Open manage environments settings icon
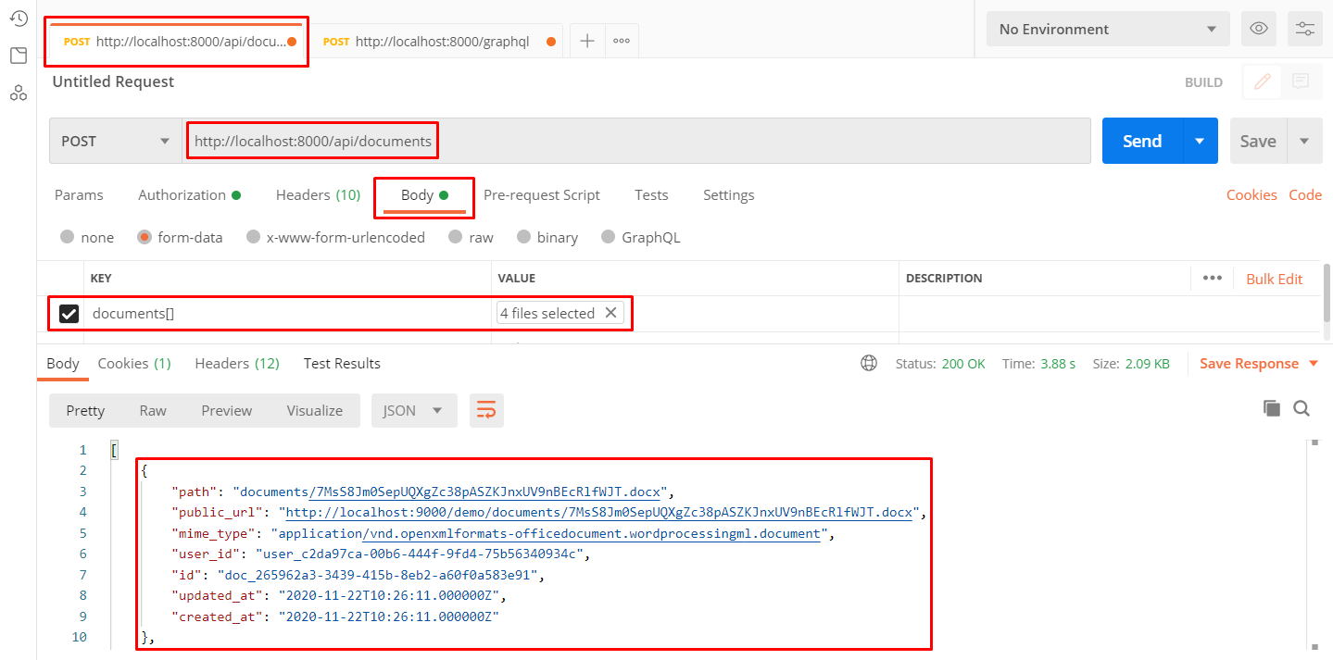The width and height of the screenshot is (1333, 660). point(1305,29)
